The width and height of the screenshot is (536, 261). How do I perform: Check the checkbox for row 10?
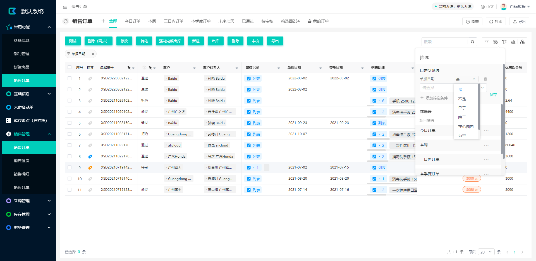coord(70,179)
